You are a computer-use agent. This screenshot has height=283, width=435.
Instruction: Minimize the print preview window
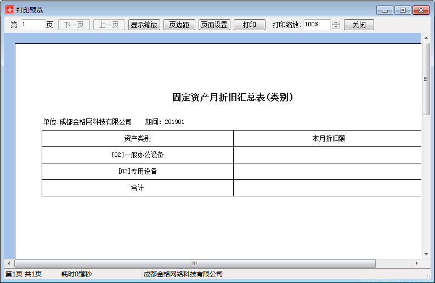click(x=385, y=10)
